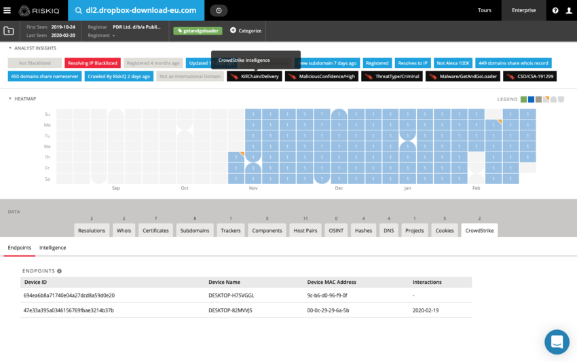Switch to the Components tab
Viewport: 577px width, 362px height.
267,230
